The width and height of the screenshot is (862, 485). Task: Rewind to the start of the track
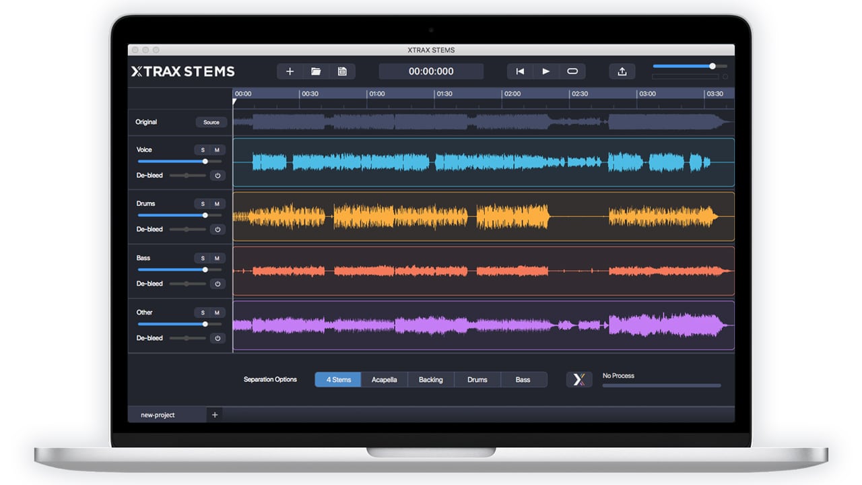click(520, 71)
